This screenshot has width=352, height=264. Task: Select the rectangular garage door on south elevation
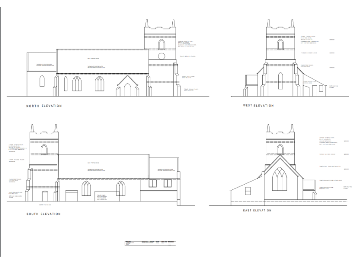72,196
